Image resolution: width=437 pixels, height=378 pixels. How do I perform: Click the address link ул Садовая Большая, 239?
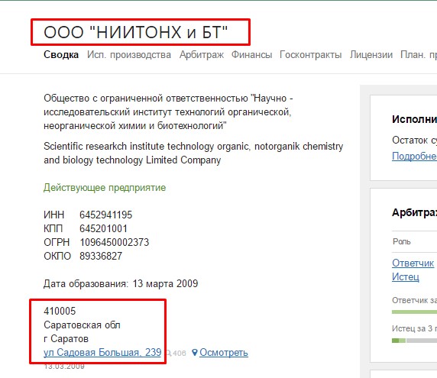pyautogui.click(x=102, y=352)
